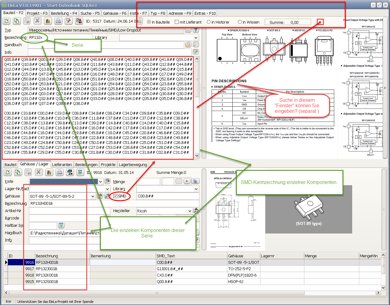Viewport: 390px width, 305px height.
Task: Expand the Gehäuse dropdown showing SOT-89 -5-1
Action: [93, 196]
